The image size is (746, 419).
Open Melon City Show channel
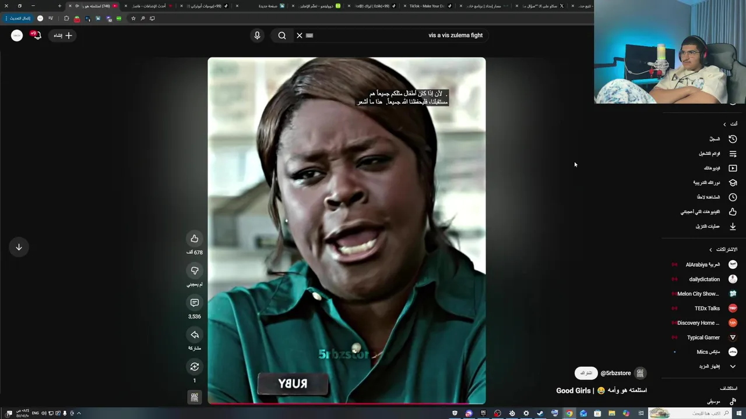coord(704,294)
